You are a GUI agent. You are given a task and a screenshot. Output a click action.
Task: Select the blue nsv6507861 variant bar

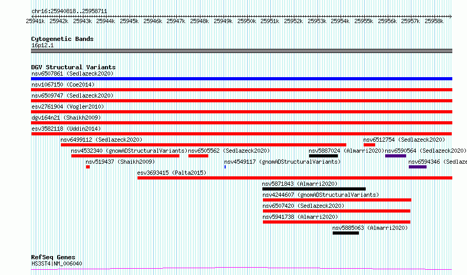click(241, 79)
